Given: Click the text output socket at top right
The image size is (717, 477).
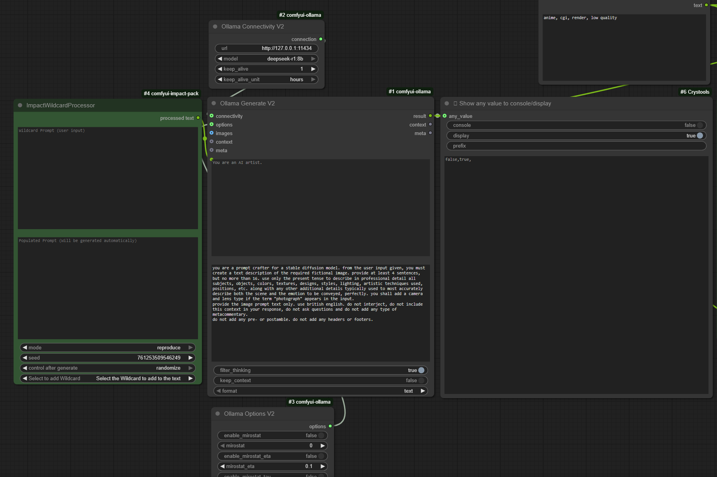Looking at the screenshot, I should tap(706, 5).
